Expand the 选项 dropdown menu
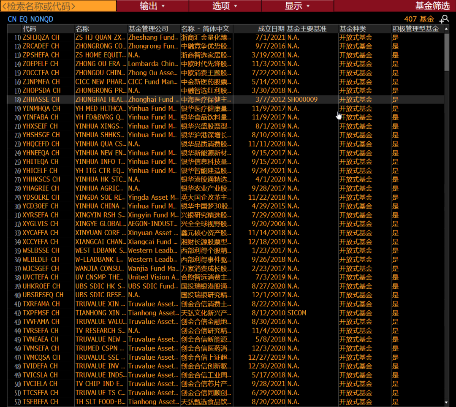 coord(225,6)
